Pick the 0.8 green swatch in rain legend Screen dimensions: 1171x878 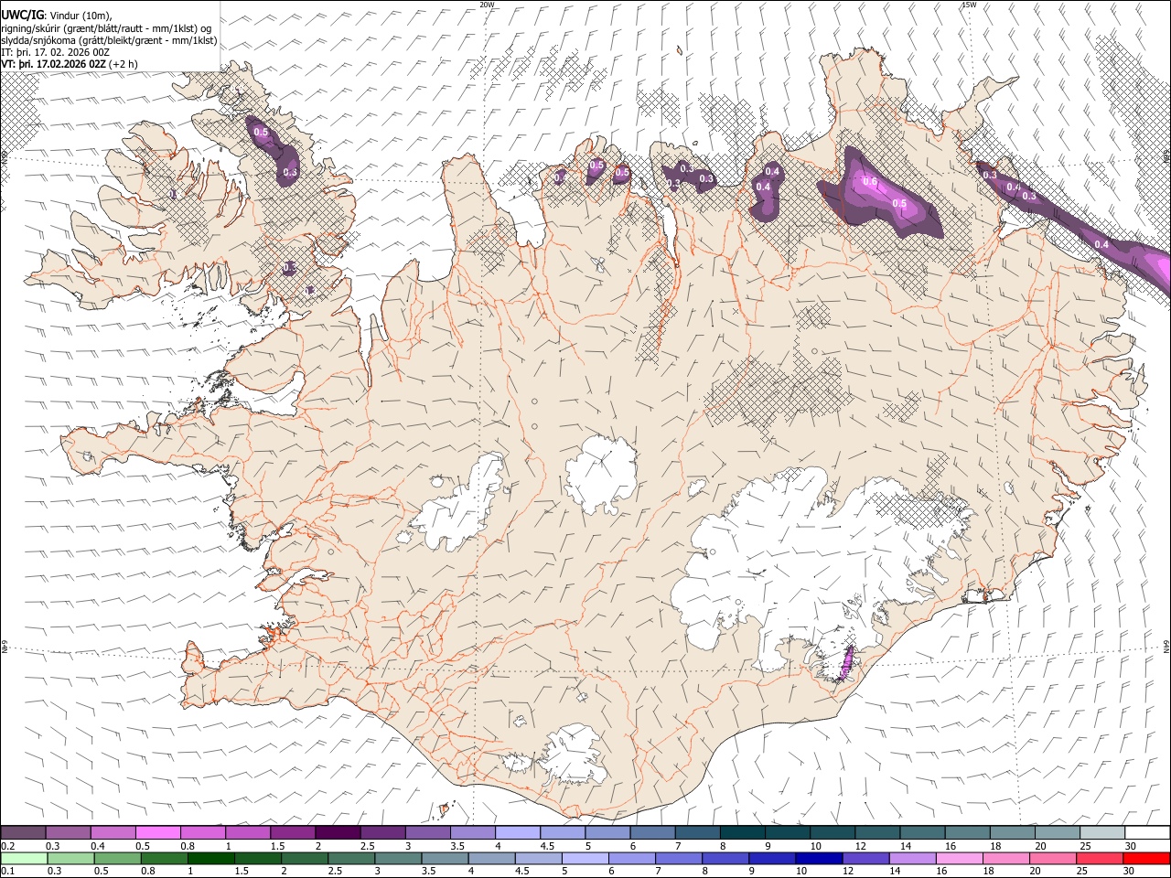164,858
